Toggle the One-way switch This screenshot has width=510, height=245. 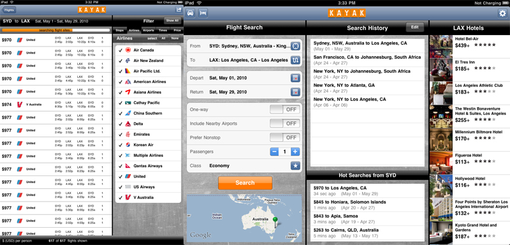pos(285,109)
